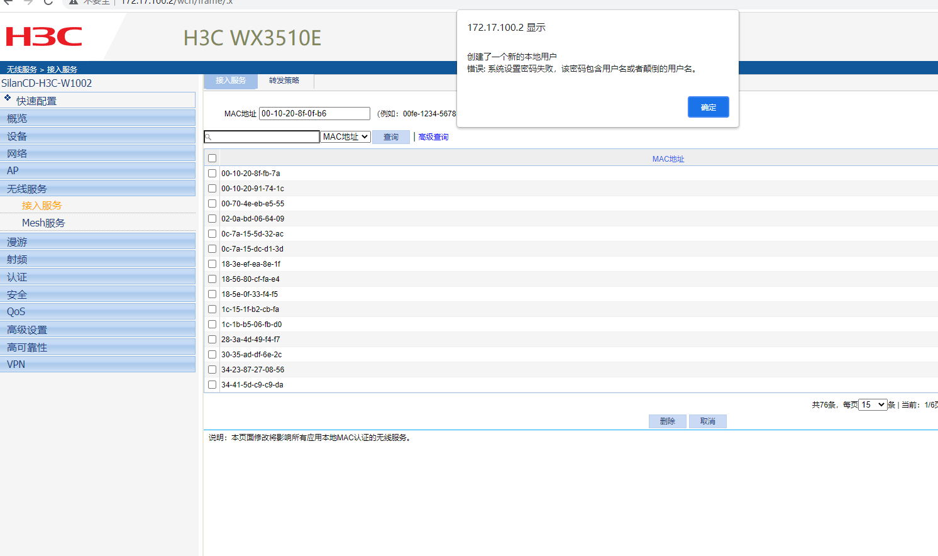Check the box for 34-41-5d-c9-c9-da
The height and width of the screenshot is (556, 938).
pyautogui.click(x=212, y=385)
